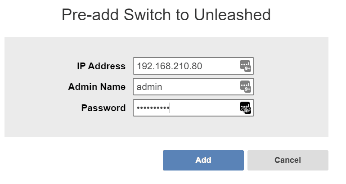Focus the IP Address input field

193,66
